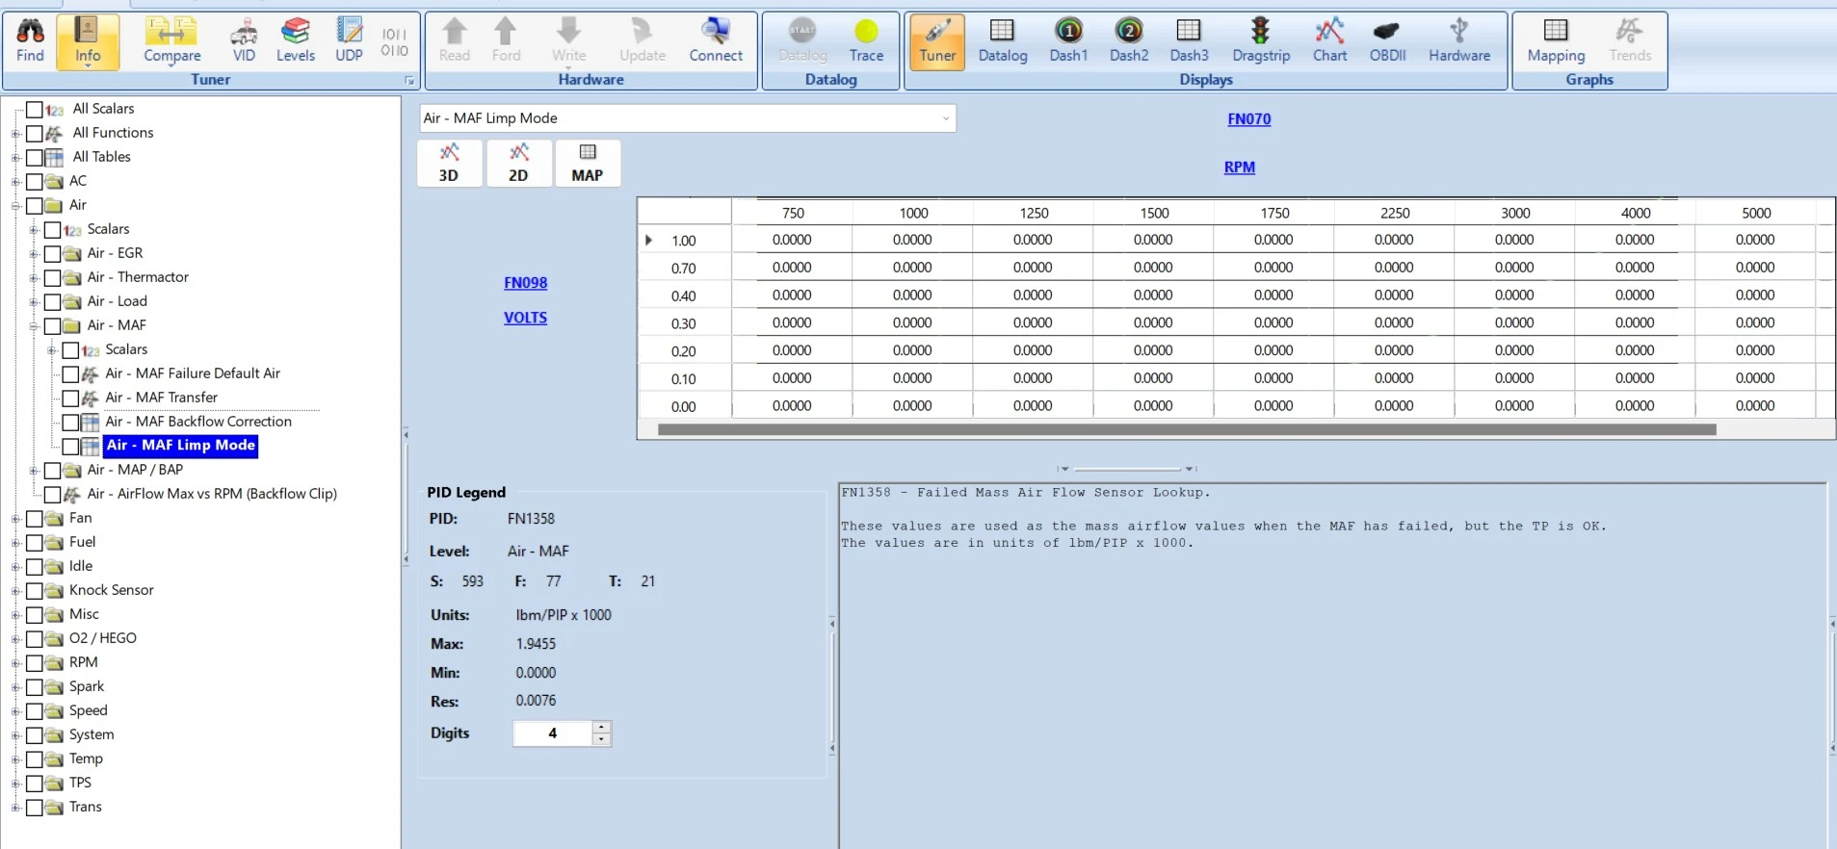Toggle the Info button
This screenshot has height=849, width=1837.
(x=88, y=41)
